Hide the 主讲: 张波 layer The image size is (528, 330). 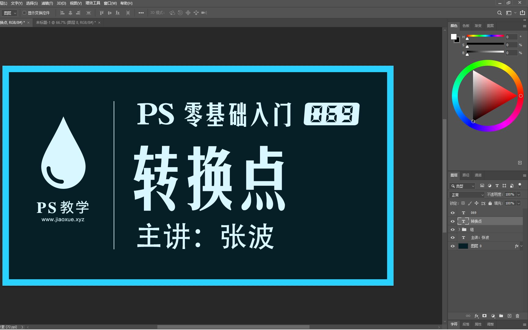coord(453,237)
